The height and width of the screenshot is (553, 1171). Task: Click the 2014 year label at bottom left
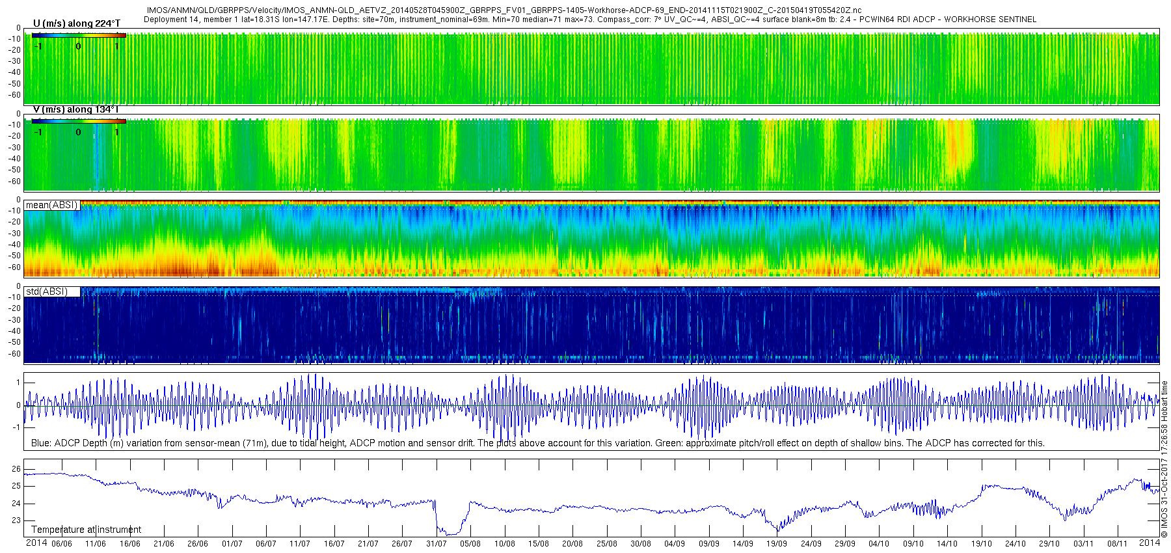[36, 543]
